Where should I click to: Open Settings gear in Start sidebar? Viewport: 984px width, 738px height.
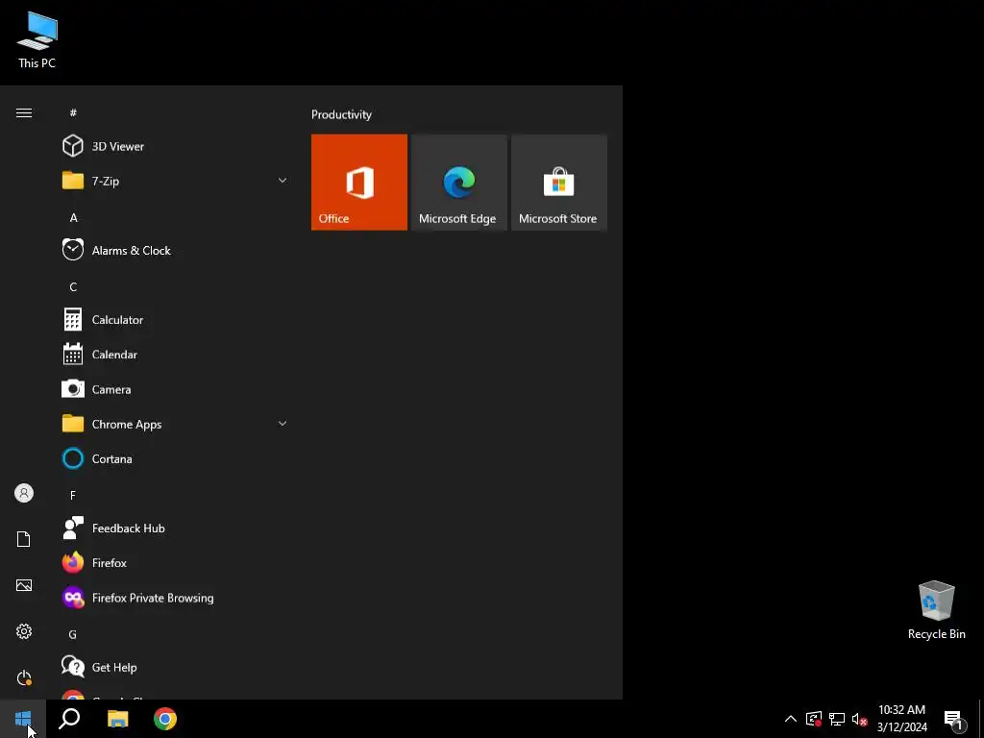point(24,631)
